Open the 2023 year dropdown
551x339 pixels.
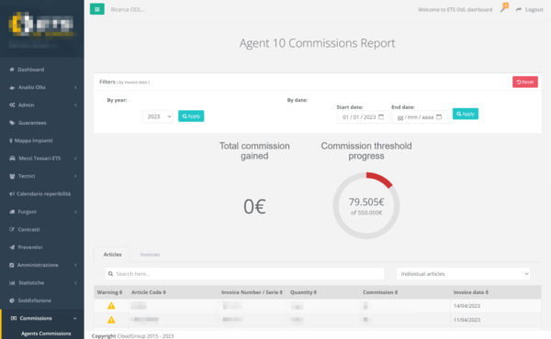coord(158,116)
